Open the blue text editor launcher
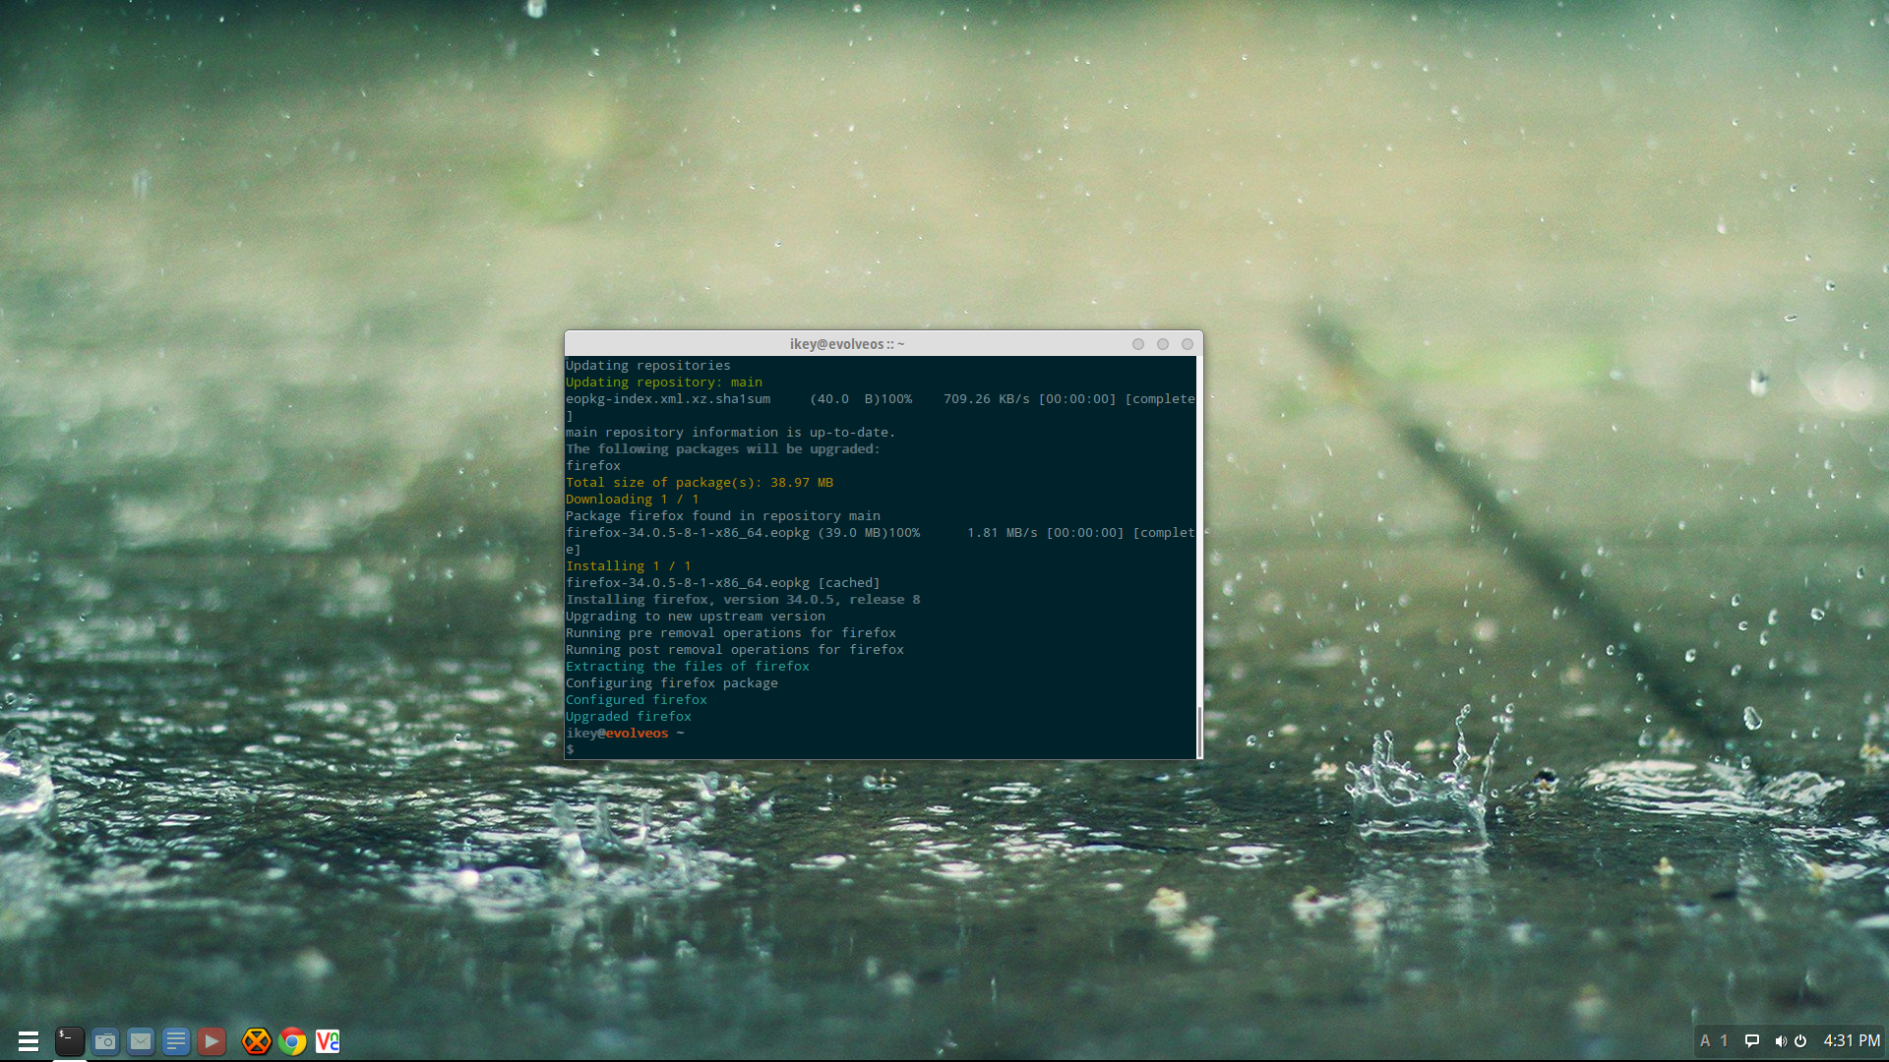This screenshot has height=1062, width=1889. tap(176, 1040)
